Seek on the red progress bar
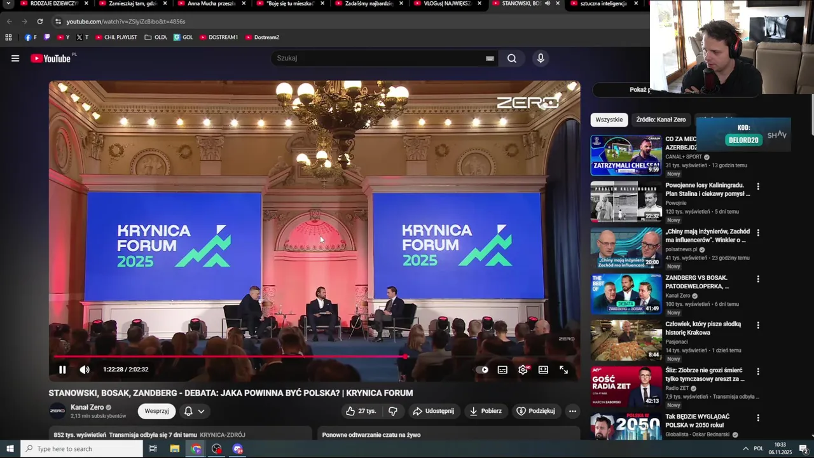This screenshot has width=814, height=458. click(x=315, y=356)
